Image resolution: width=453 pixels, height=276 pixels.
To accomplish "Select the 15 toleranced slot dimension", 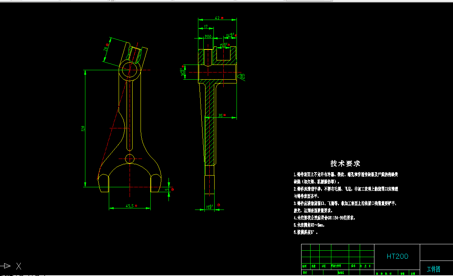I will tap(223, 45).
